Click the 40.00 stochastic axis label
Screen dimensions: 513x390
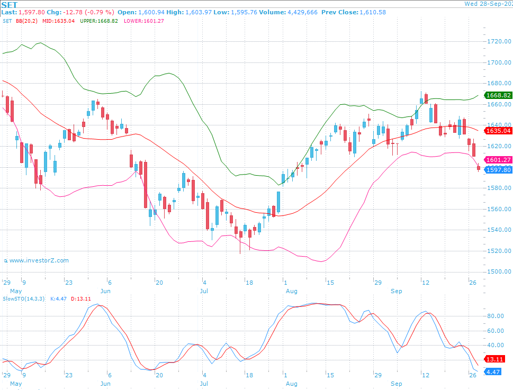[496, 345]
